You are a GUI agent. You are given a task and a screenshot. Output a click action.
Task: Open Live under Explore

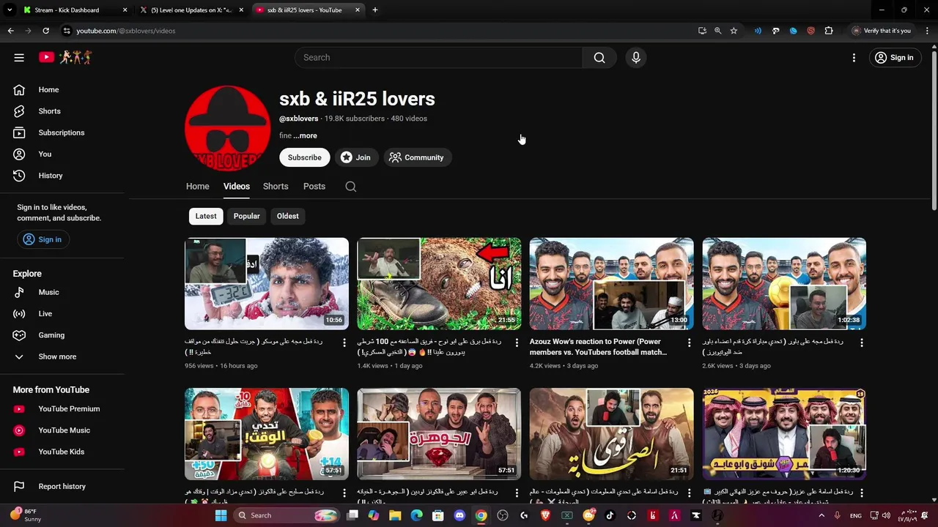62,313
